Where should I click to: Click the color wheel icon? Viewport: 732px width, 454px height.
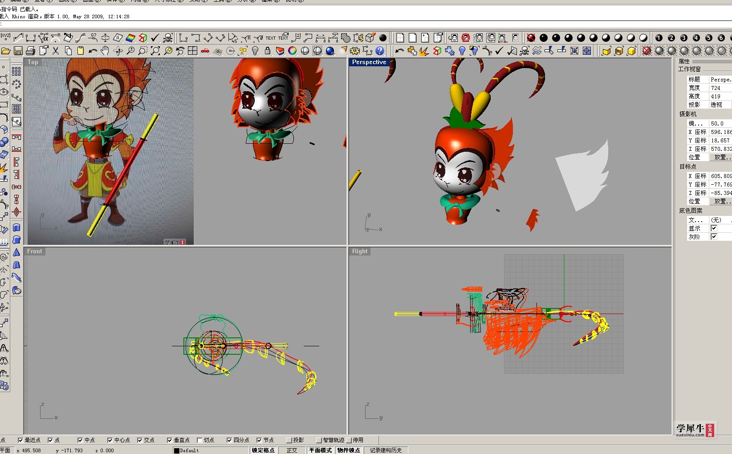293,51
